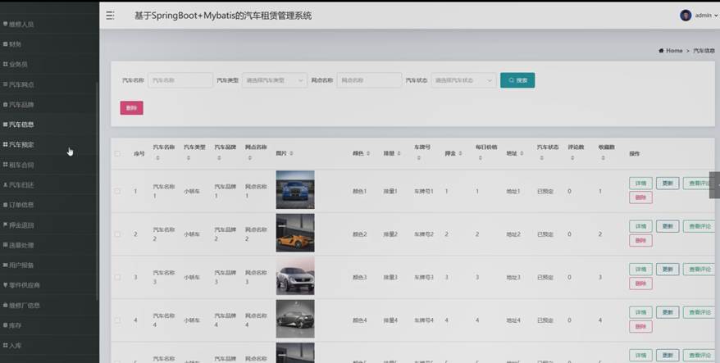Sort by the 网点名称 column arrows
Screen dimensions: 720x363
(250, 158)
